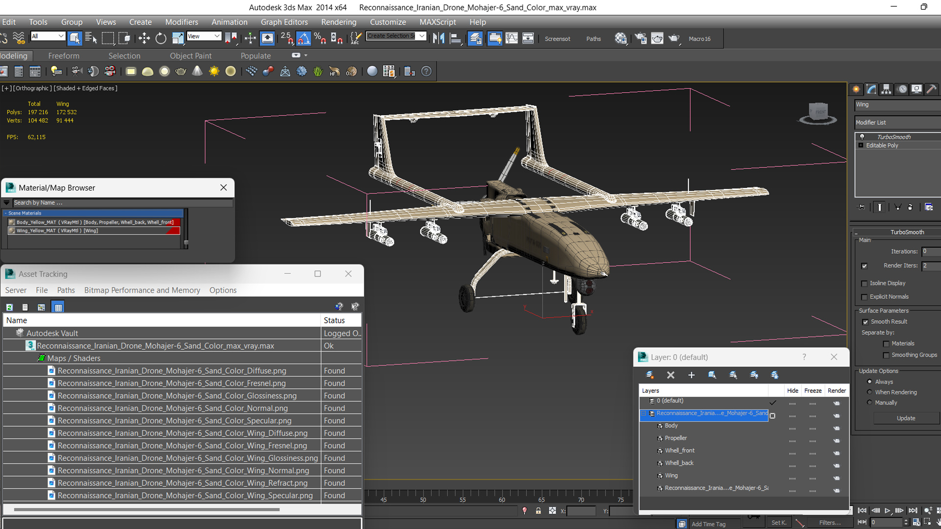The height and width of the screenshot is (529, 941).
Task: Click Create New Layer in Layer window
Action: 650,375
